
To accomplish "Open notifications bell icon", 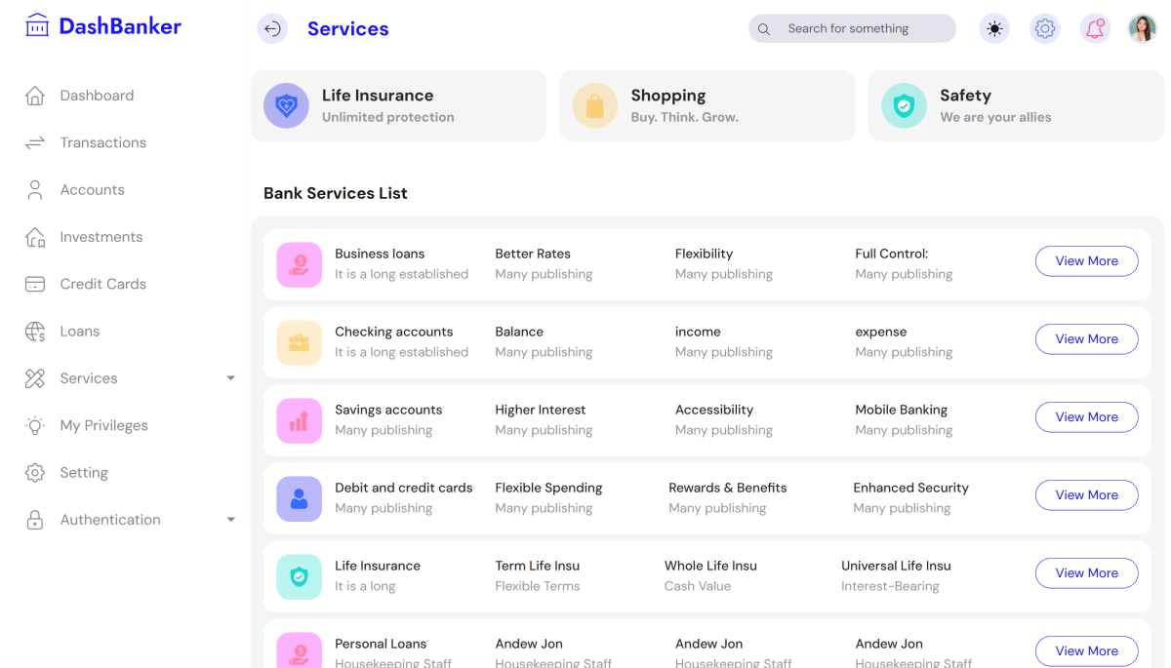I will pyautogui.click(x=1095, y=29).
